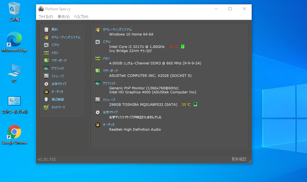Click the summary memory stick icon
This screenshot has height=182, width=307.
[97, 58]
